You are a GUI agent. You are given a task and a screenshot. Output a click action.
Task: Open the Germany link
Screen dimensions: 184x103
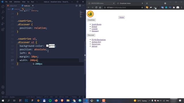95,31
